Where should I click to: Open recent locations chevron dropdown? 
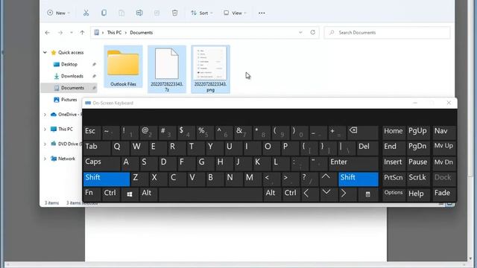(x=72, y=33)
